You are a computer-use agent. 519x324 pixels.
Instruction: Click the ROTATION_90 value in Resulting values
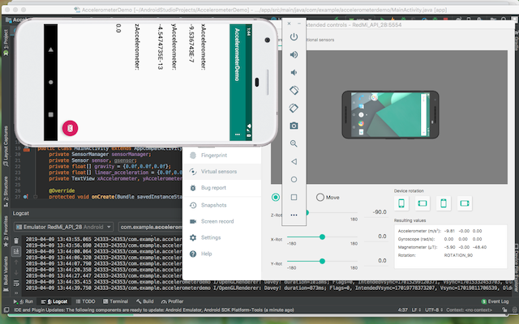pyautogui.click(x=458, y=255)
